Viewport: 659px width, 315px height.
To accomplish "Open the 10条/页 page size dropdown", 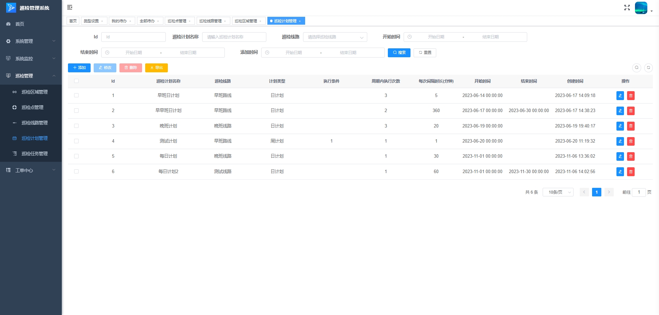I will 558,192.
